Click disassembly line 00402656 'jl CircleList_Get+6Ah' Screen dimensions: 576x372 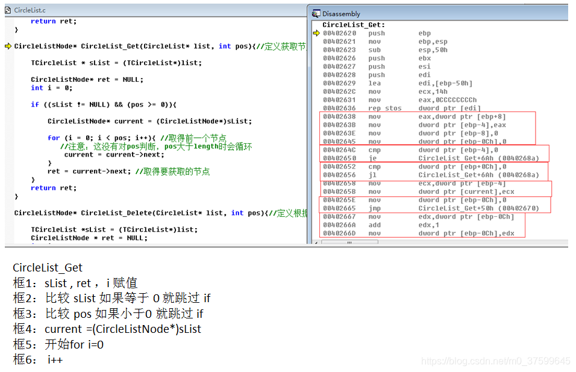[431, 175]
